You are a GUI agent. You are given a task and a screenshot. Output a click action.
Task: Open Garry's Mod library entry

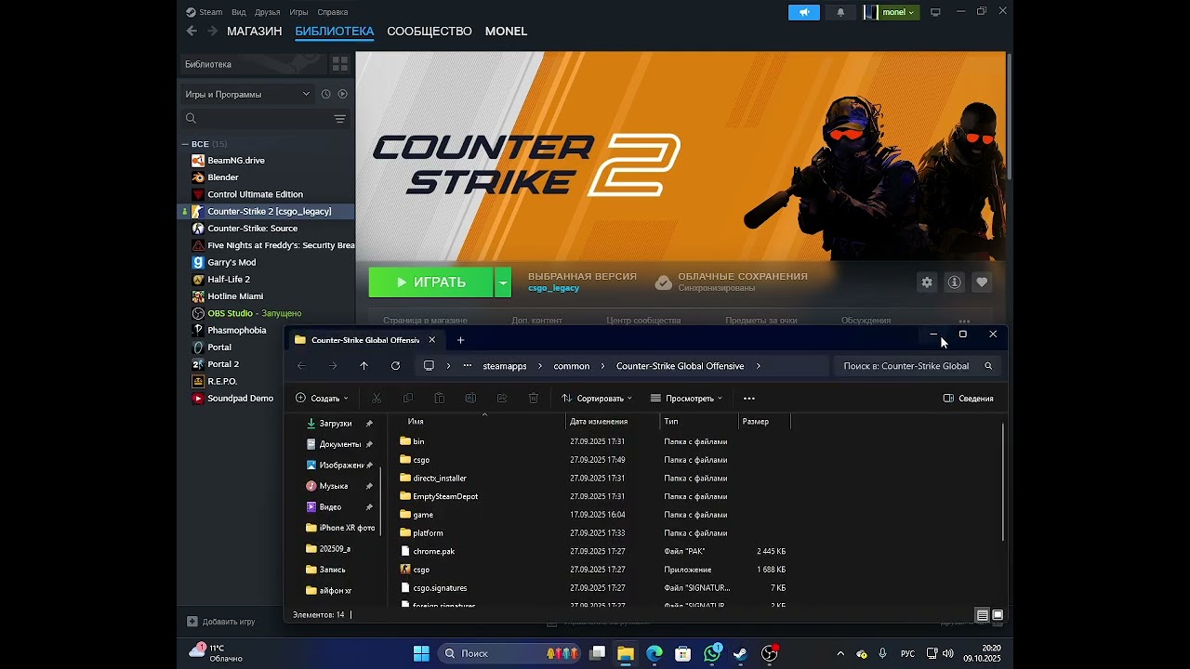click(x=231, y=262)
